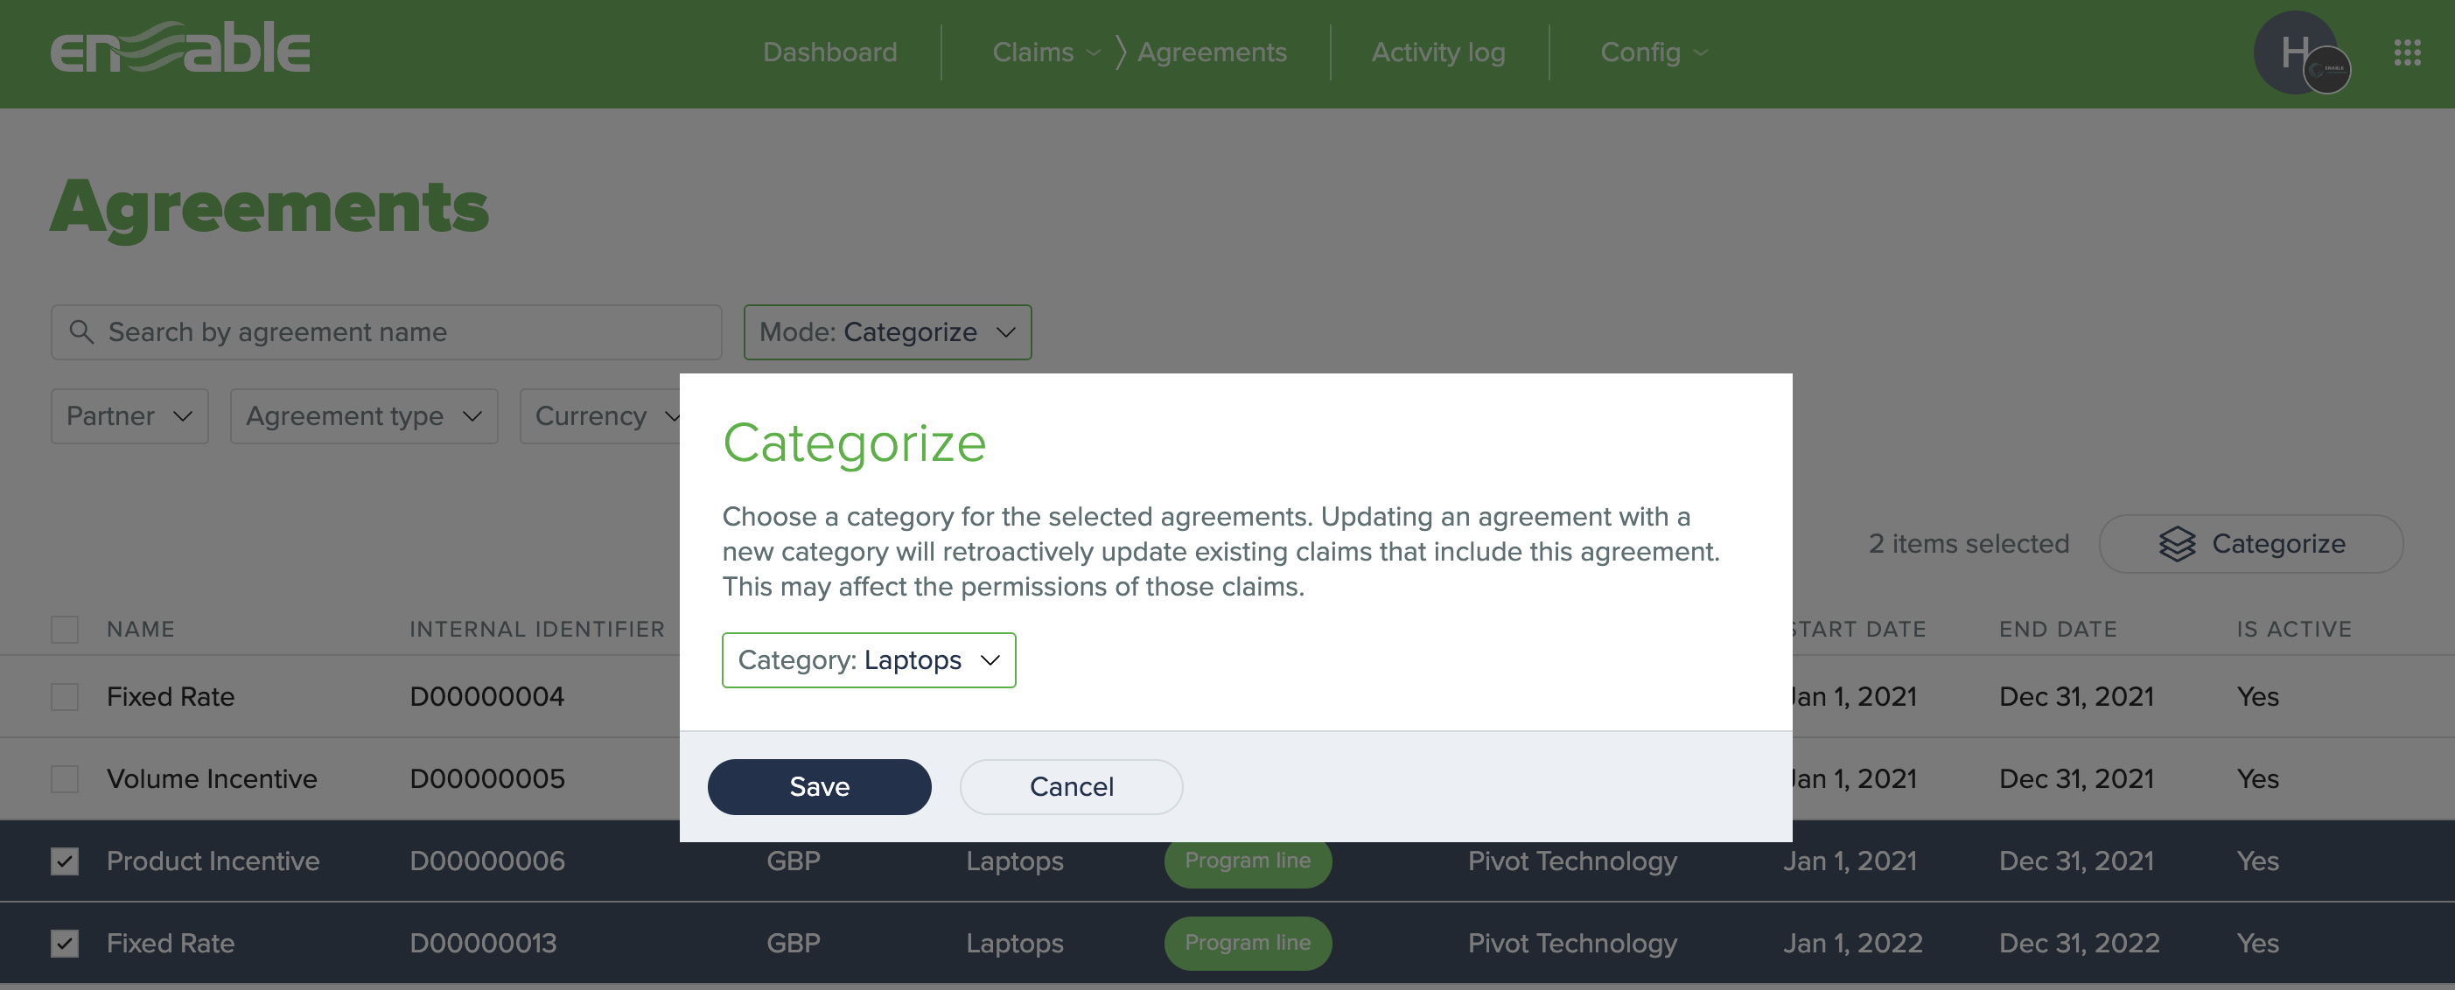Open the Mode: Categorize dropdown
The height and width of the screenshot is (990, 2455).
click(x=886, y=331)
